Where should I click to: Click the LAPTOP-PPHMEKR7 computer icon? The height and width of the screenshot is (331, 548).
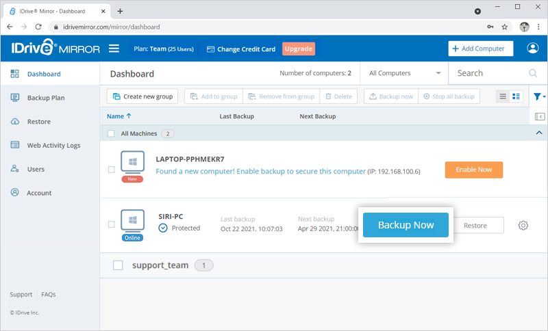(x=132, y=162)
